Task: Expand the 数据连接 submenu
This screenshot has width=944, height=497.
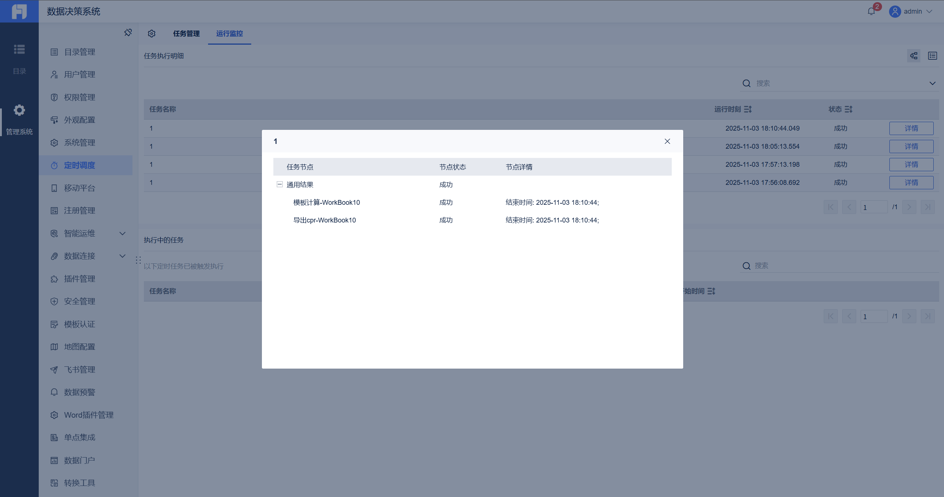Action: (x=122, y=256)
